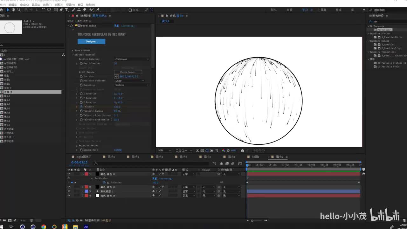Click the After Effects taskbar icon
Viewport: 407px width, 229px height.
coord(86,227)
